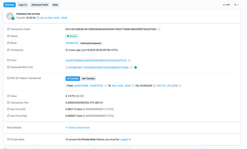Open the From address 0x00FD5848Beac link
The height and width of the screenshot is (149, 247).
[x=96, y=61]
